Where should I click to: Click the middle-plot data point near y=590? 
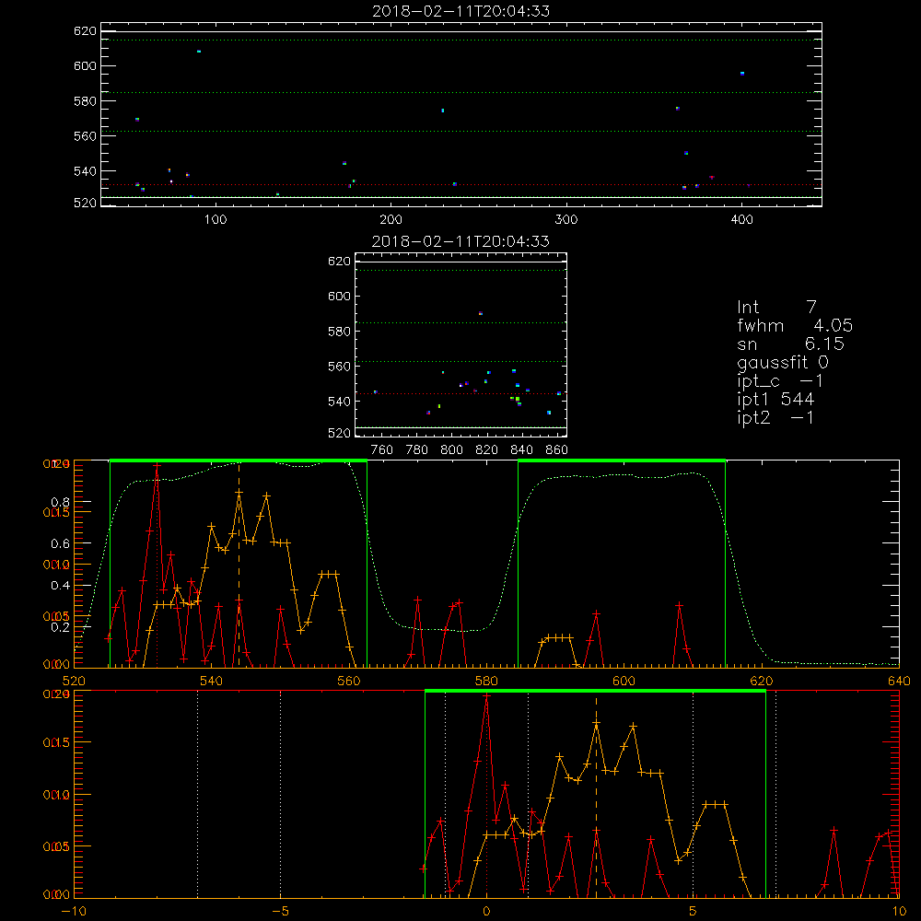[481, 314]
